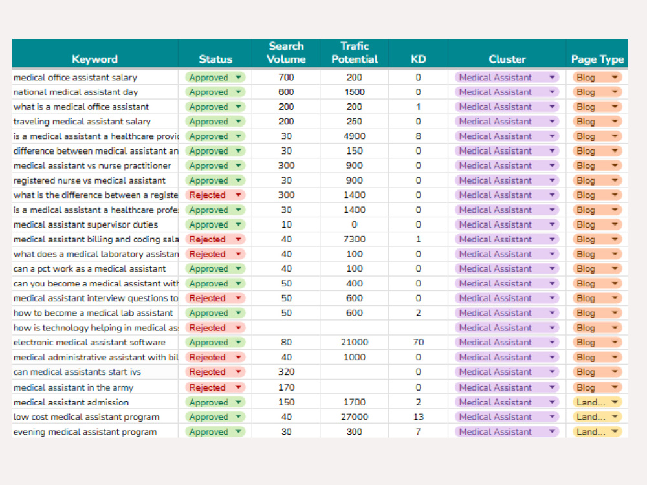Open Status dropdown for how is technology helping row
This screenshot has width=647, height=485.
point(215,328)
